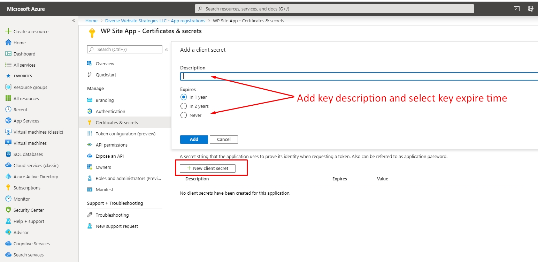Viewport: 538px width, 262px height.
Task: Click the Quickstart lightning icon
Action: click(90, 75)
